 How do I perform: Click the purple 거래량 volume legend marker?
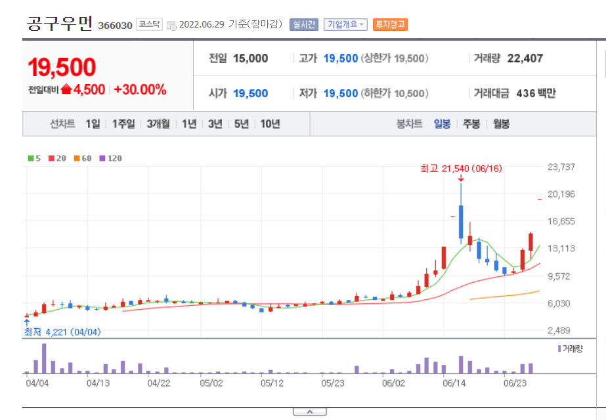(559, 349)
